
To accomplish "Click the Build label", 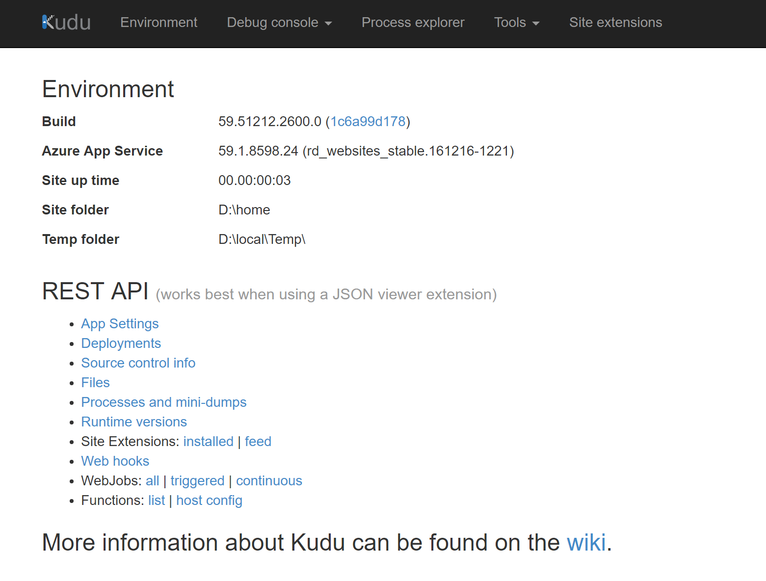I will (58, 122).
